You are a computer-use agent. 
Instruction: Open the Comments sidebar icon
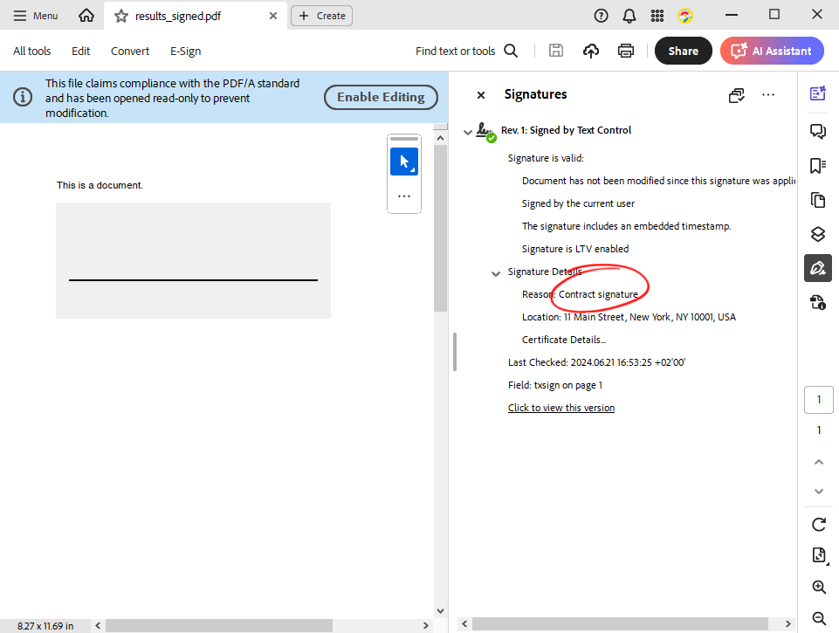[817, 131]
